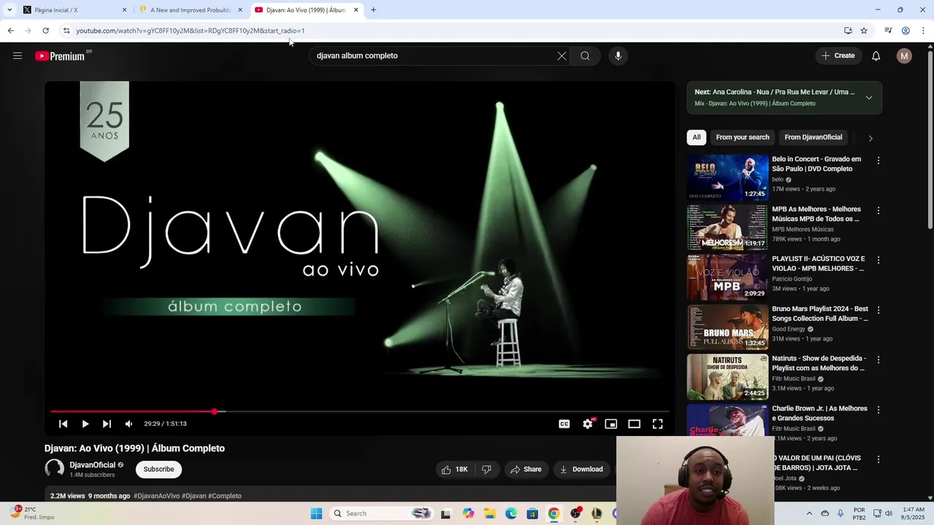
Task: Open Chrome media controls icon
Action: tap(888, 31)
